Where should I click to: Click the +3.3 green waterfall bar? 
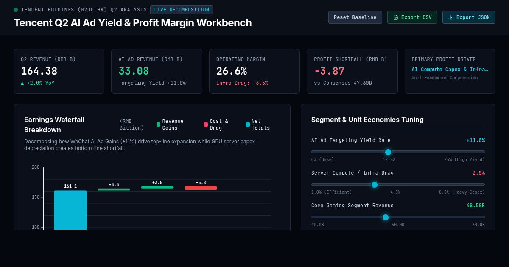(x=114, y=189)
